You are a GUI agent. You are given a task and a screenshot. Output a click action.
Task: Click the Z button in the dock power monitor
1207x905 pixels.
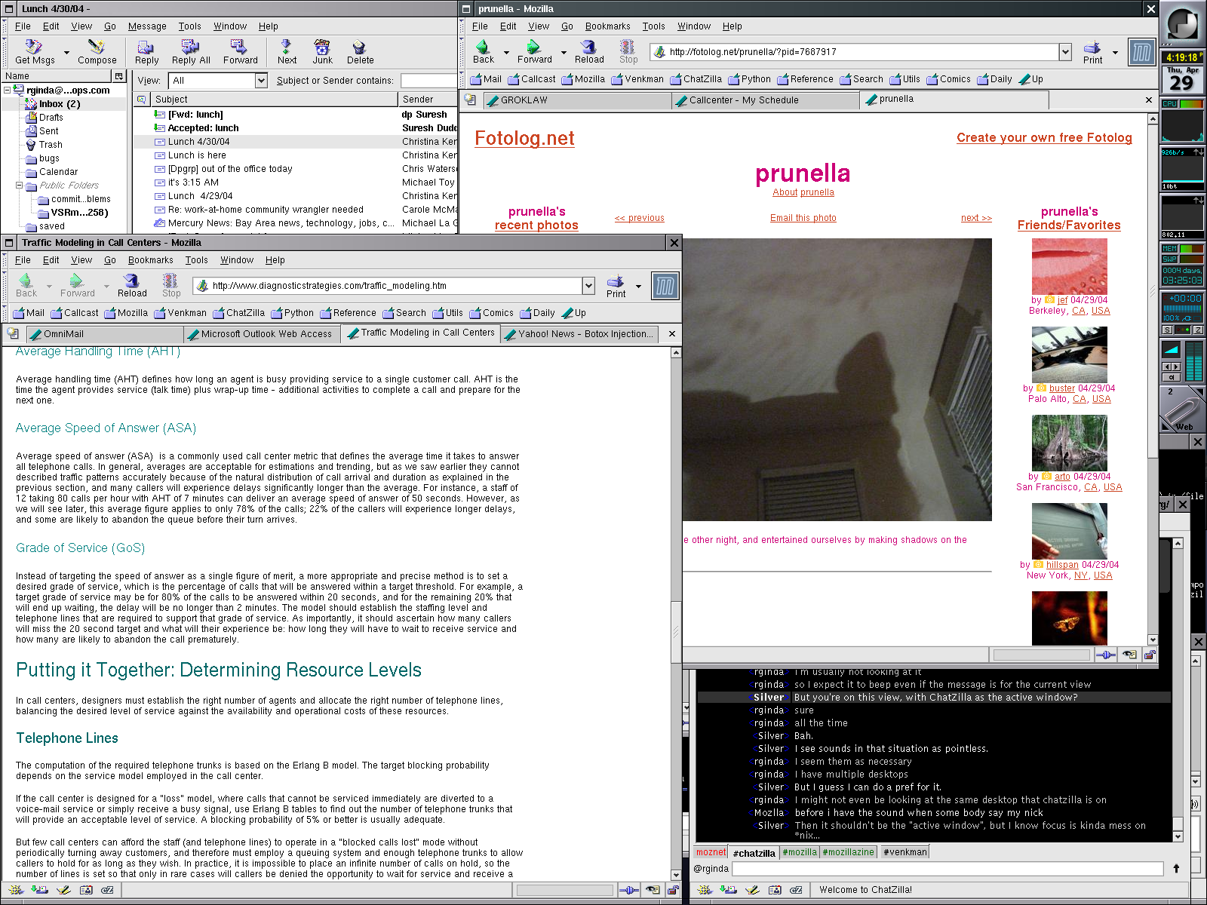[x=1198, y=330]
